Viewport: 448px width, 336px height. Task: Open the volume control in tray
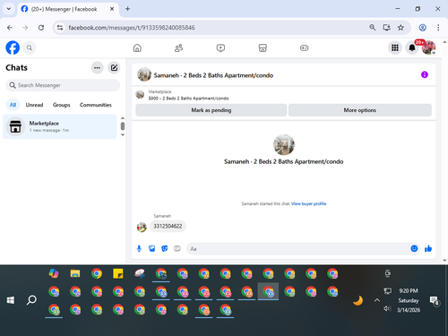[387, 308]
